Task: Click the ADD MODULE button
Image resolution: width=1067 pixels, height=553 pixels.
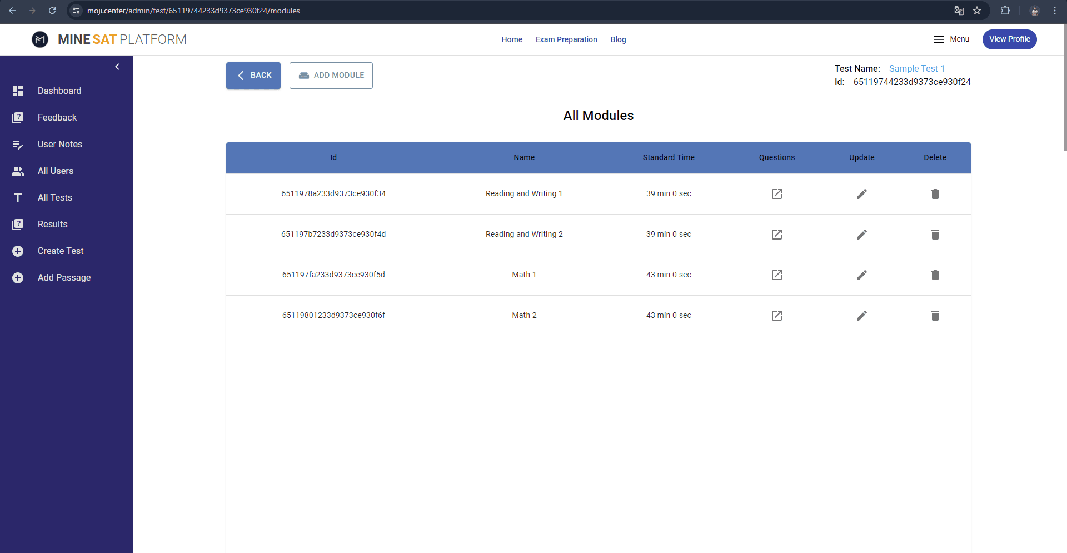Action: 331,75
